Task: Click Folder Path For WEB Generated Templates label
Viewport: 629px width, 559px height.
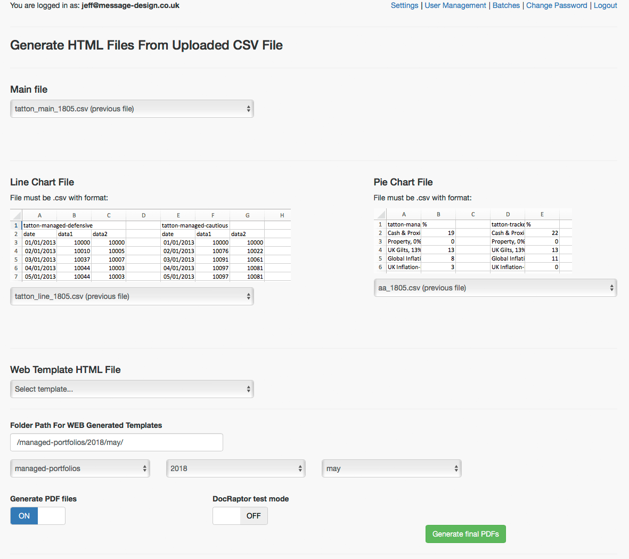Action: coord(86,425)
